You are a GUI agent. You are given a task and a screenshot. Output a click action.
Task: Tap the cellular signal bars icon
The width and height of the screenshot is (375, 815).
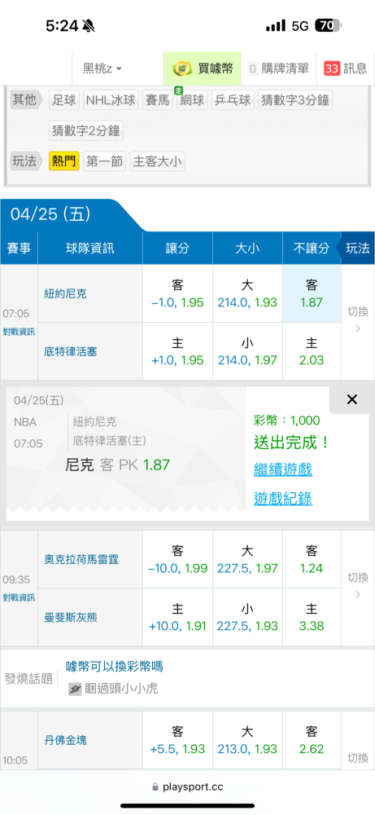coord(276,25)
